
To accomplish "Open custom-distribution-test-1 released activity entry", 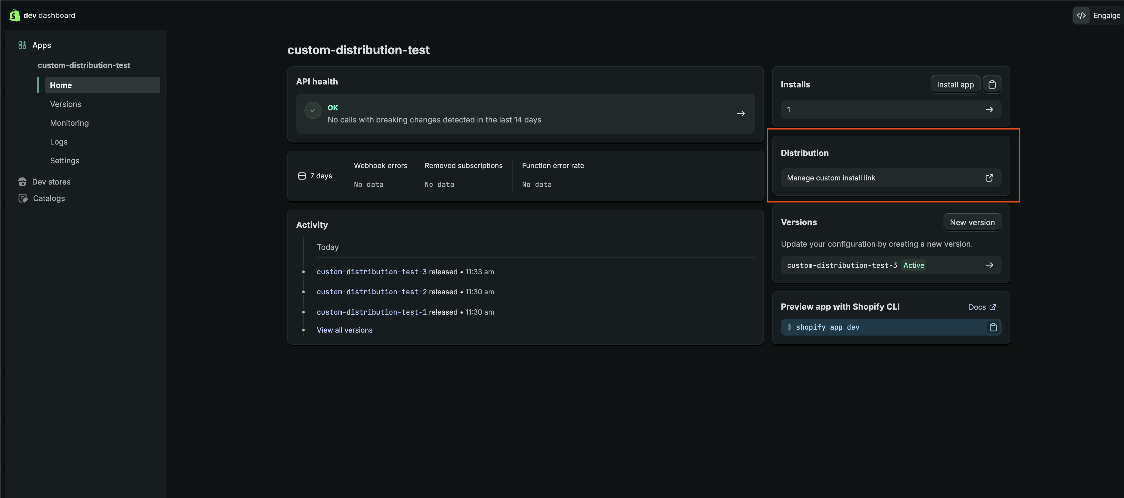I will [x=372, y=312].
